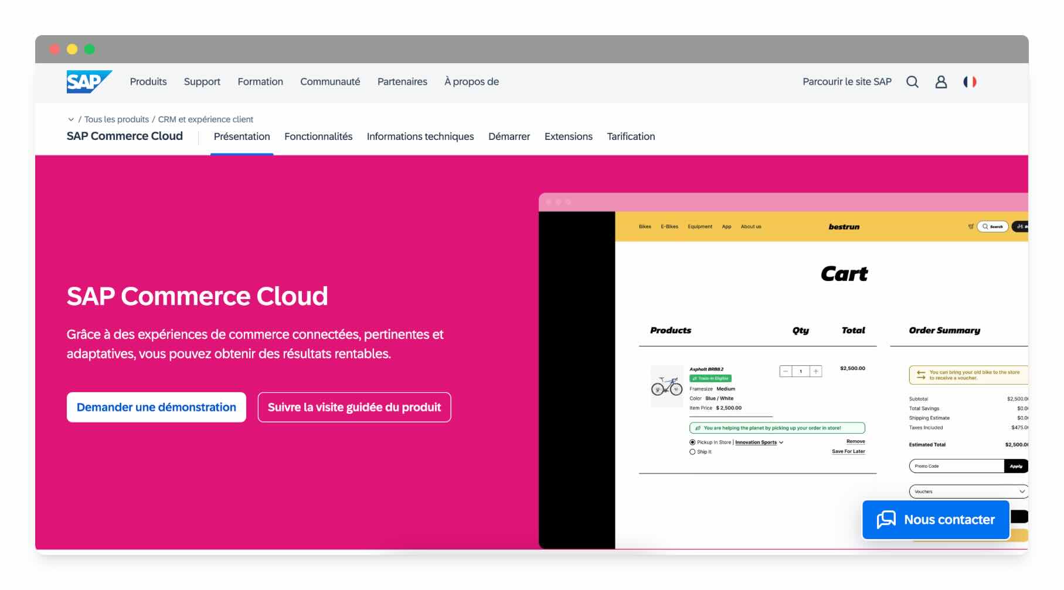
Task: Click the Save For Later link
Action: [848, 451]
